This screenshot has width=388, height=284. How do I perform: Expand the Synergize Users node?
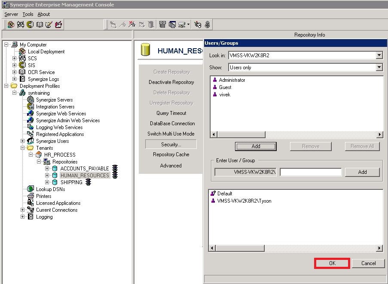tap(22, 141)
